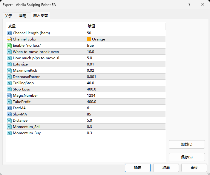Select the Lots size value 0.01
This screenshot has height=175, width=210.
[91, 64]
